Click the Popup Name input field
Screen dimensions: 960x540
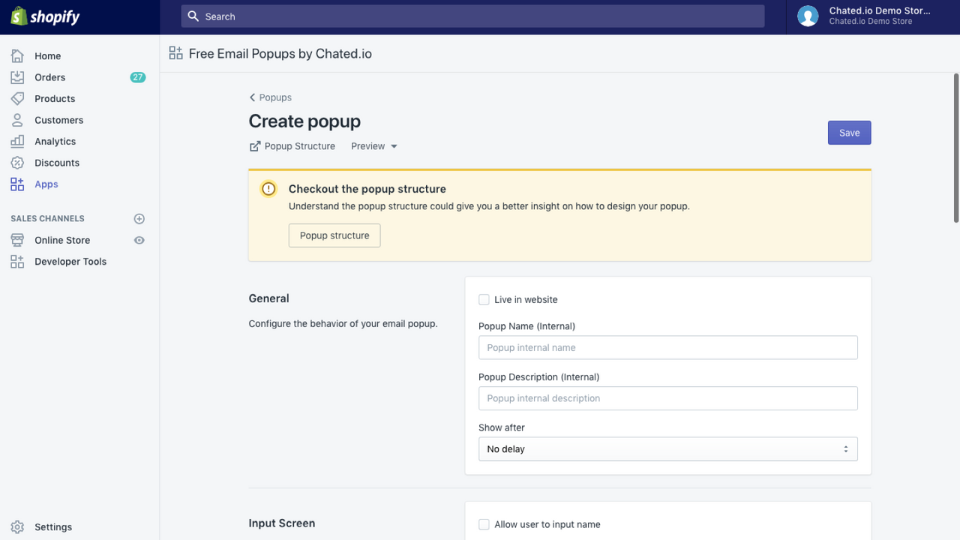(x=667, y=347)
